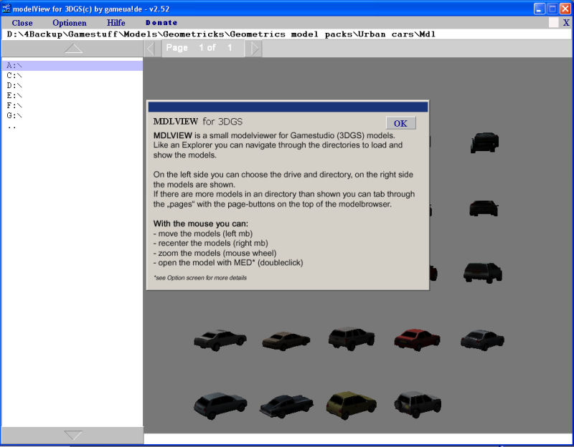Click the blue X beside the menu bar
Image resolution: width=574 pixels, height=447 pixels.
click(x=566, y=23)
